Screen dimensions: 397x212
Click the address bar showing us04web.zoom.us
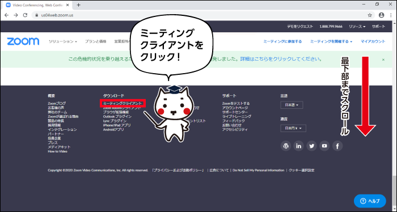click(202, 15)
